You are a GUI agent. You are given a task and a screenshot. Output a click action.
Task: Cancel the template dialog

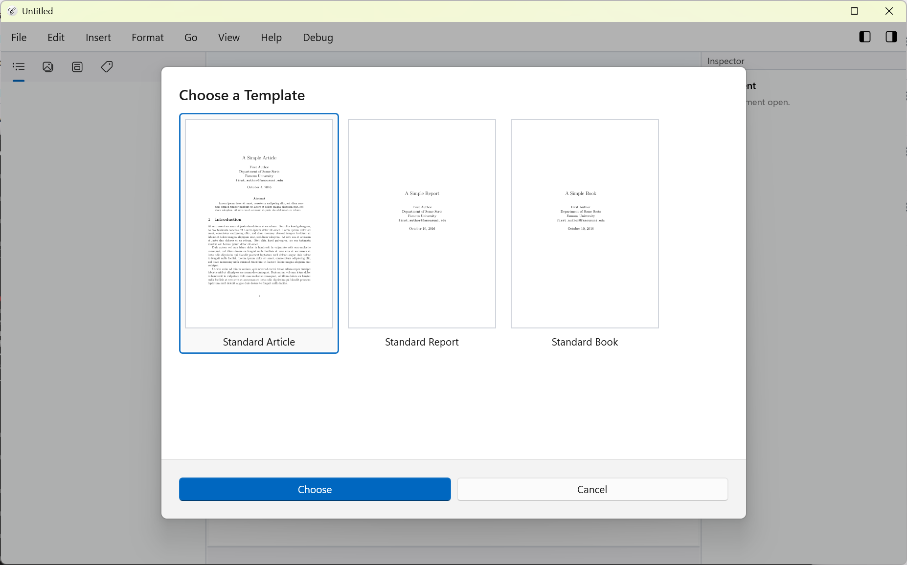click(592, 489)
